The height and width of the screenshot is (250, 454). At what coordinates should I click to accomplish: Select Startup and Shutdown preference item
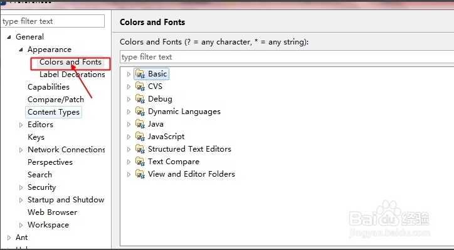(66, 200)
